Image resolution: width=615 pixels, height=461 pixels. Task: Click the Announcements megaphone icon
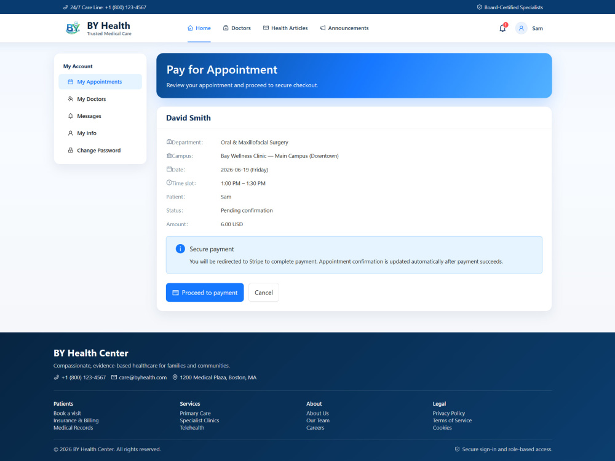(323, 28)
